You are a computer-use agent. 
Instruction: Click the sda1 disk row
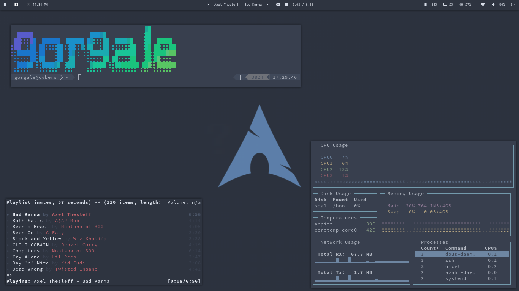(337, 206)
